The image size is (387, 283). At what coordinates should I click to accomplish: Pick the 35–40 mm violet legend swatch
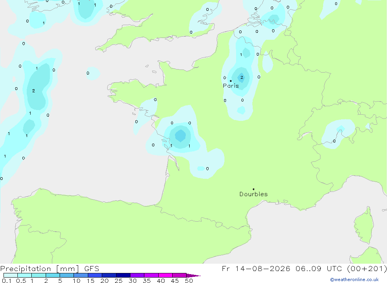pos(151,275)
